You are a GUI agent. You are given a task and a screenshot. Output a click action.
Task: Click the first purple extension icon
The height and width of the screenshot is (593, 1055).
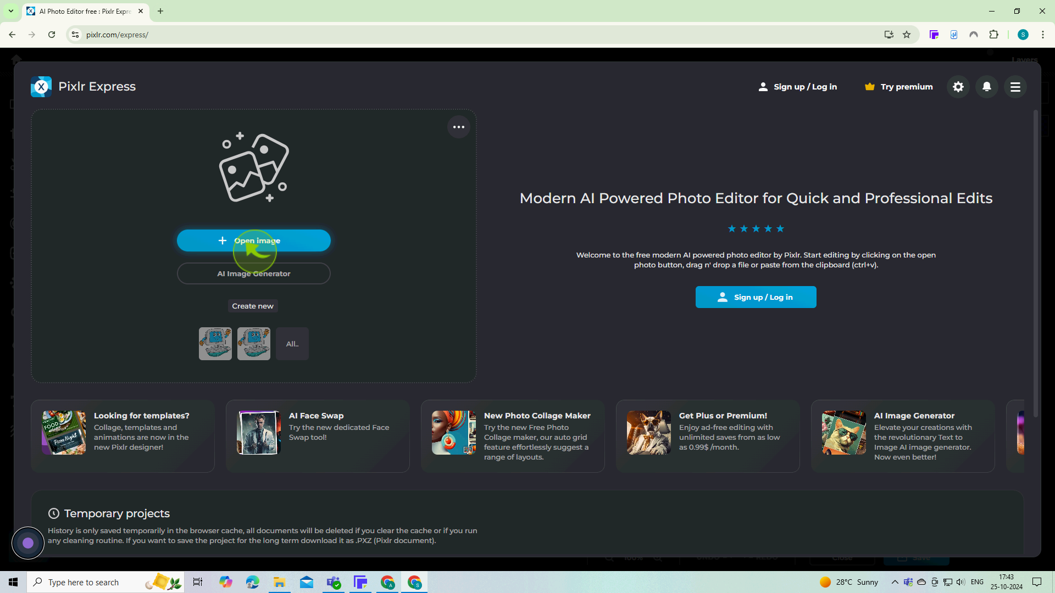coord(934,35)
